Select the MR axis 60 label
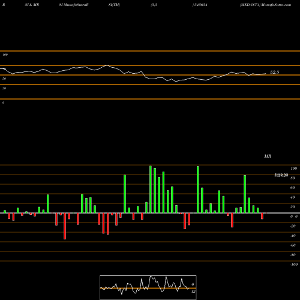 [x=293, y=188]
